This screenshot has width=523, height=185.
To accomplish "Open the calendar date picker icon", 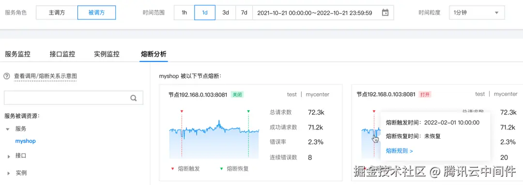I will tap(385, 13).
